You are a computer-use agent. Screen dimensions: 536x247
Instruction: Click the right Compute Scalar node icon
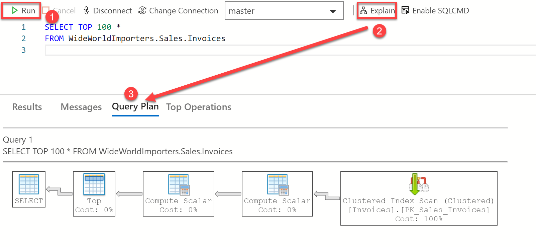(278, 185)
